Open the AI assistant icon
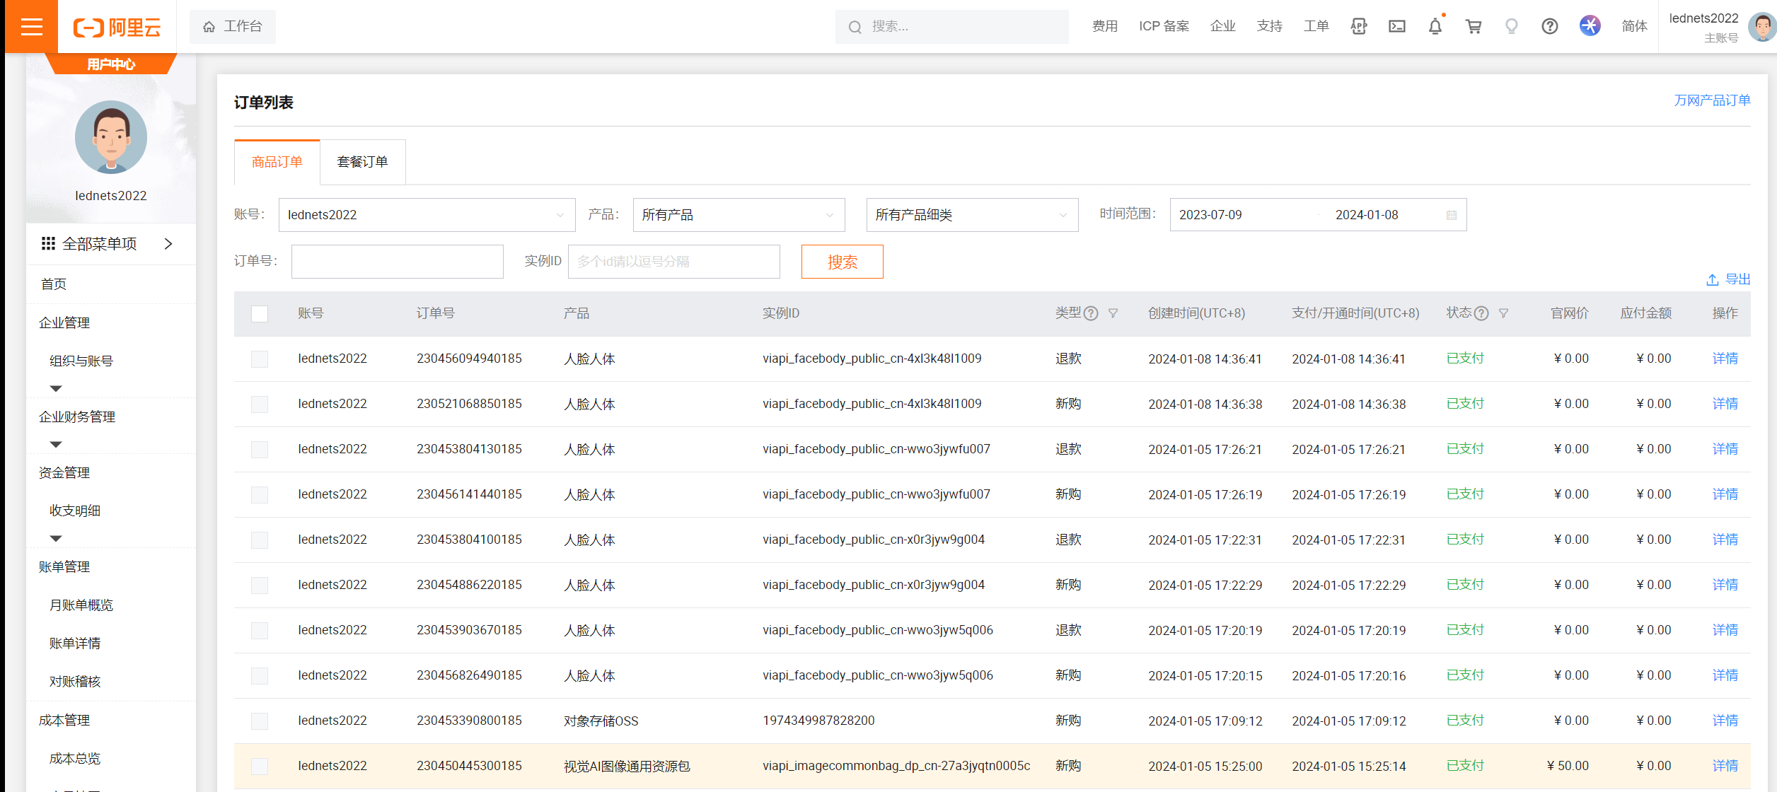Image resolution: width=1777 pixels, height=792 pixels. pos(1590,26)
